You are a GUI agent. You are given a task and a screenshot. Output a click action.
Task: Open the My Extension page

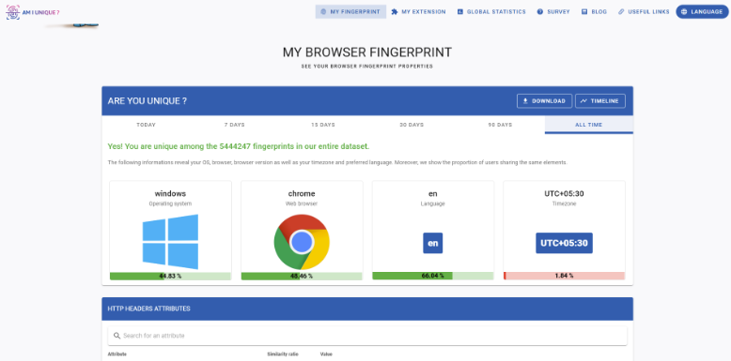coord(418,11)
